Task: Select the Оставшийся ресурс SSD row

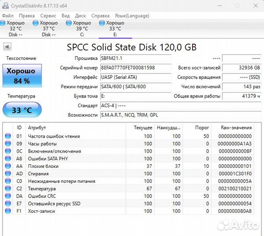Action: coord(128,203)
